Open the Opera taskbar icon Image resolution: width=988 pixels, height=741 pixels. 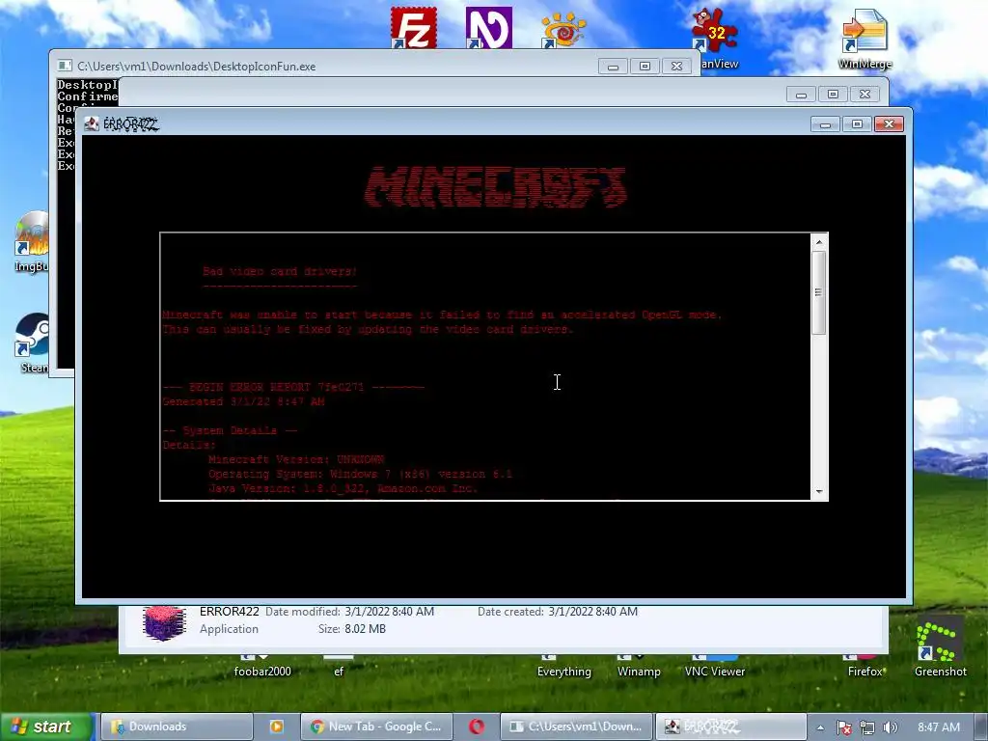477,727
